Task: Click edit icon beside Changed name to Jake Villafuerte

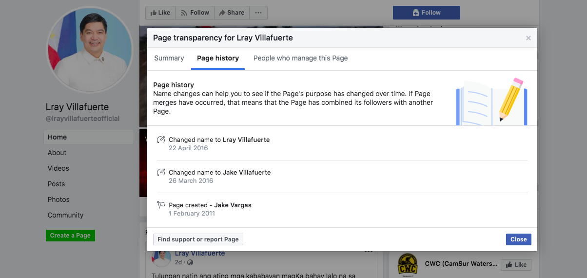Action: click(x=161, y=173)
